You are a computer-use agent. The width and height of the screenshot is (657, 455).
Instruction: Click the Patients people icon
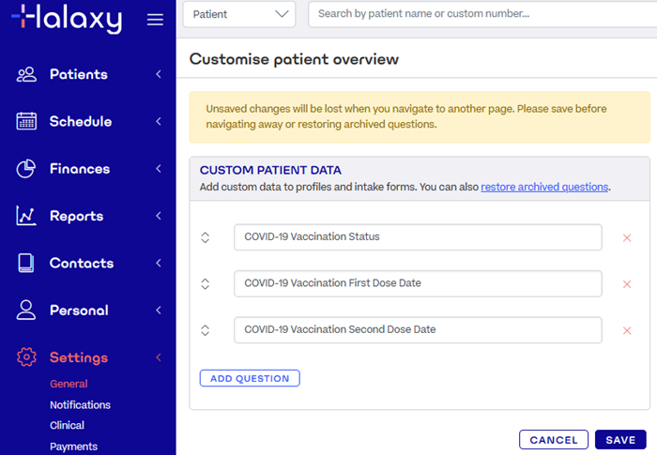coord(26,74)
